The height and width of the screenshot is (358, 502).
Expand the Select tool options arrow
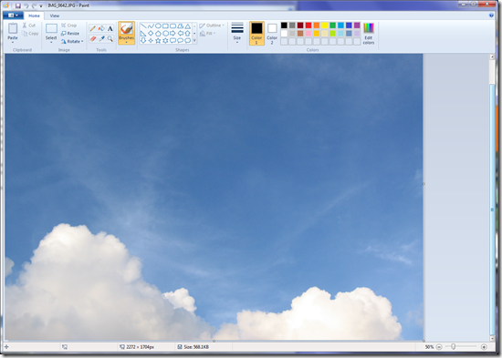[51, 42]
